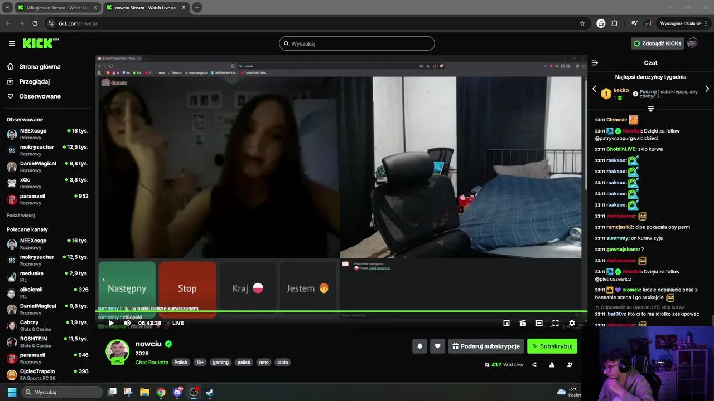Open recommended channel ROSHTEIN
The image size is (714, 401).
(47, 341)
